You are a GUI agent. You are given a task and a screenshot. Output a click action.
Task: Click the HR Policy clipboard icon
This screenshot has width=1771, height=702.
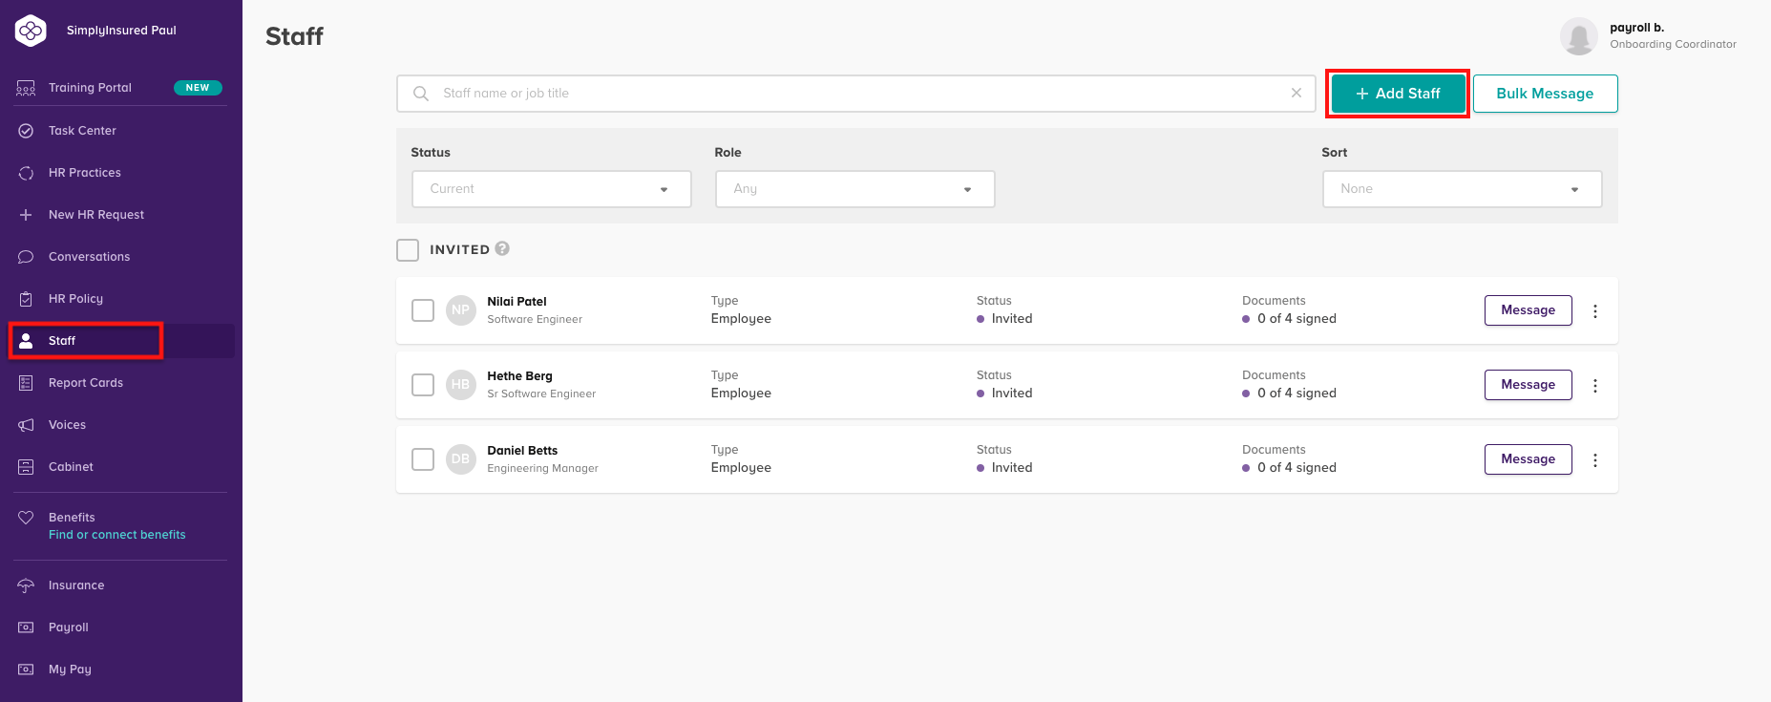tap(26, 299)
